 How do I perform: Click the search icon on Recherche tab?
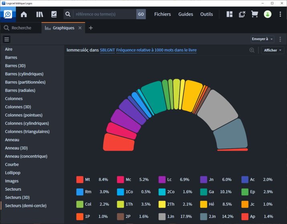[x=6, y=28]
